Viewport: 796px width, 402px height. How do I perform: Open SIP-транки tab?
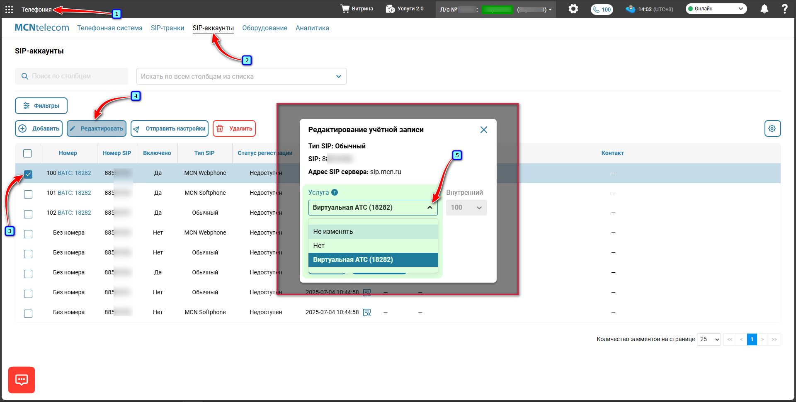(167, 28)
